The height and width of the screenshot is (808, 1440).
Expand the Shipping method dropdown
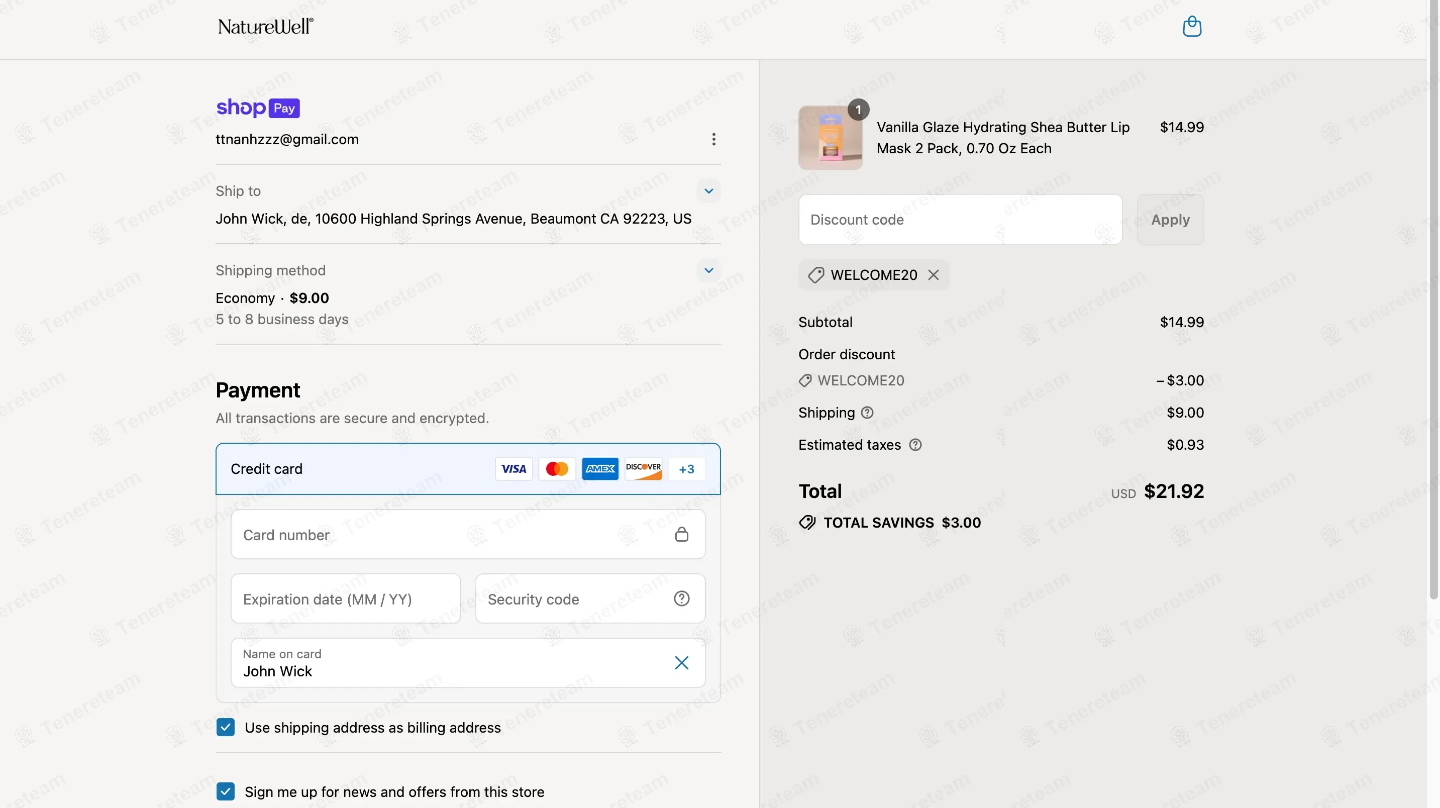tap(708, 271)
